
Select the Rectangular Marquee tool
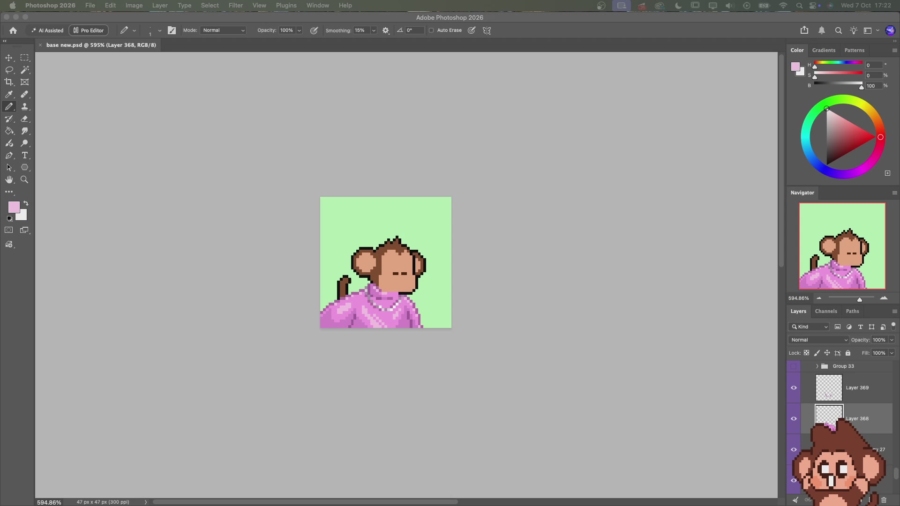coord(24,58)
